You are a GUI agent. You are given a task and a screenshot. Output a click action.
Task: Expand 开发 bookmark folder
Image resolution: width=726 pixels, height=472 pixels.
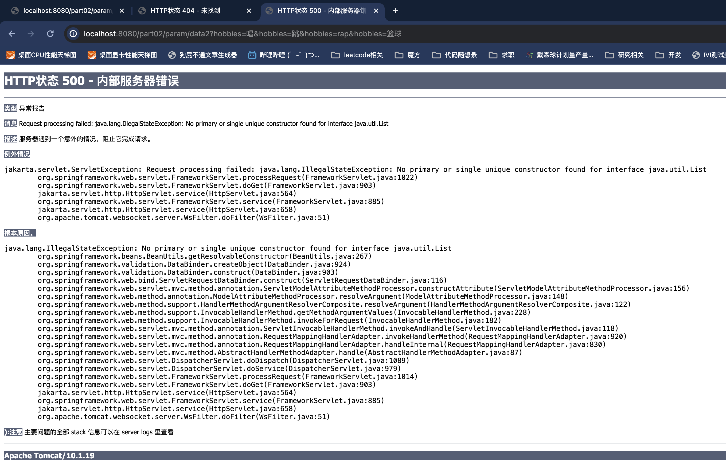coord(668,55)
